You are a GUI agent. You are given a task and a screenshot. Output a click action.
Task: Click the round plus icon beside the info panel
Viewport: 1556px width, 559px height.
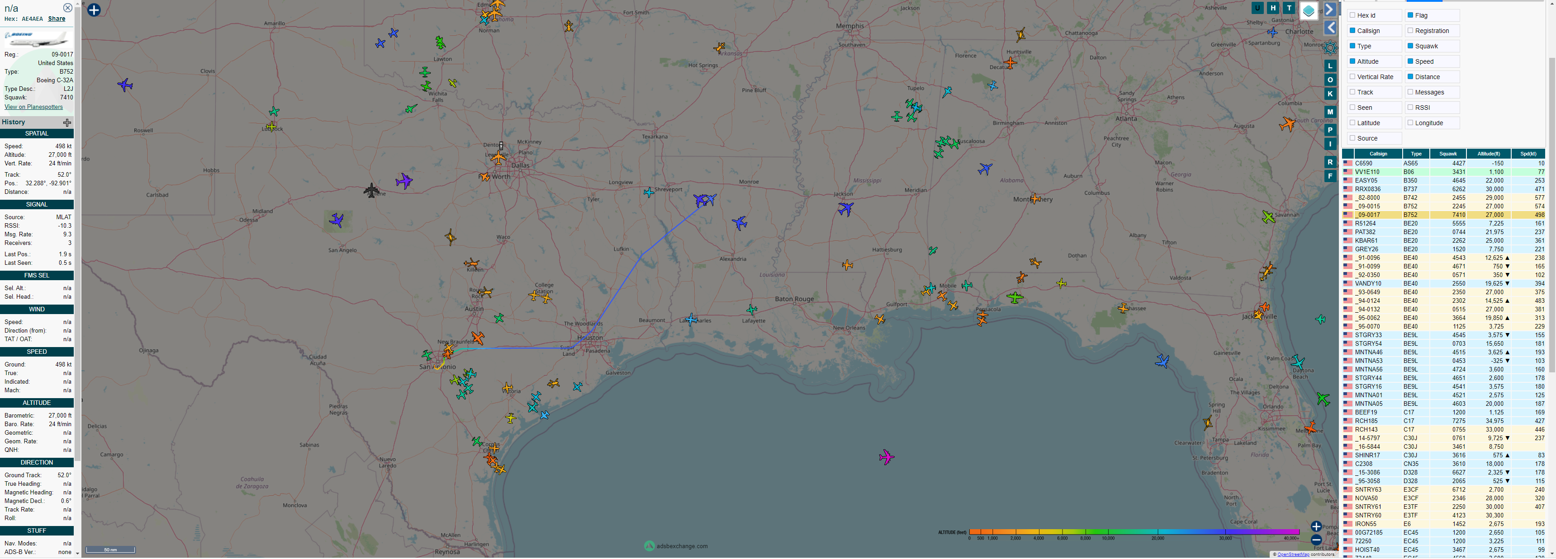tap(94, 9)
